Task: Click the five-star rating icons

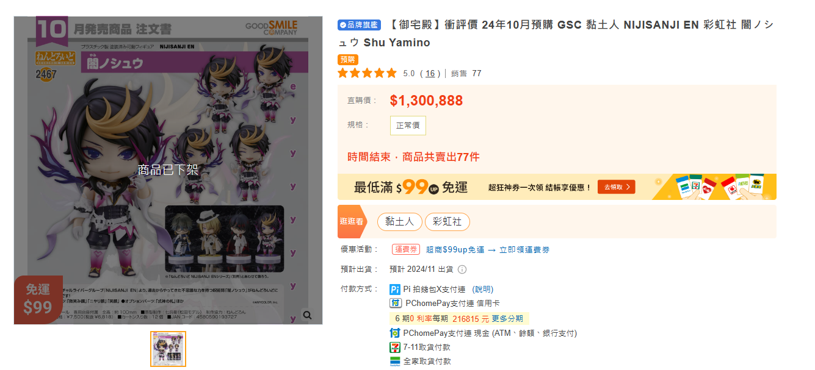Action: tap(367, 73)
